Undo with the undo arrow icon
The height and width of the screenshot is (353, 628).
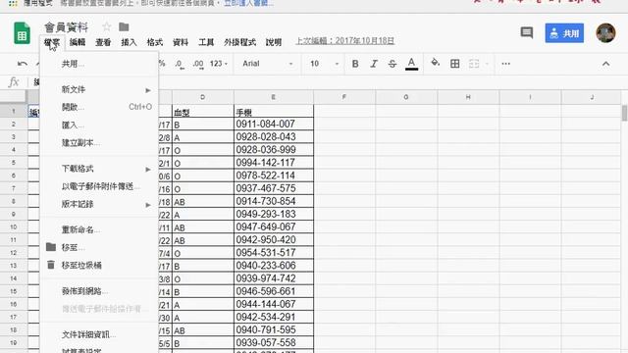[23, 64]
